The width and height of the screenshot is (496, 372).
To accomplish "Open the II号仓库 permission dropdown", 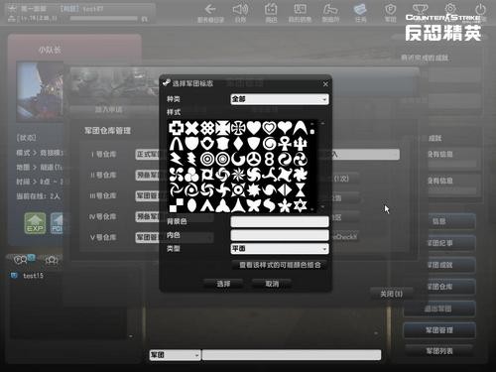I will [x=148, y=175].
